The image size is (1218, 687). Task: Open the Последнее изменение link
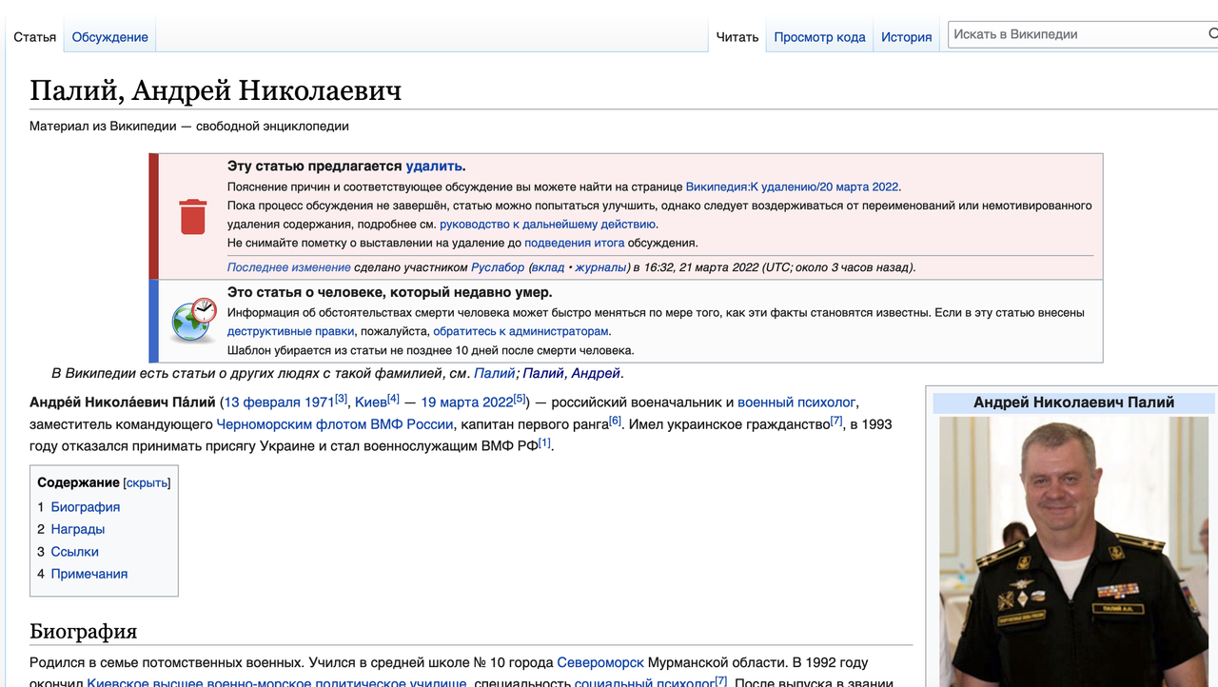(289, 267)
